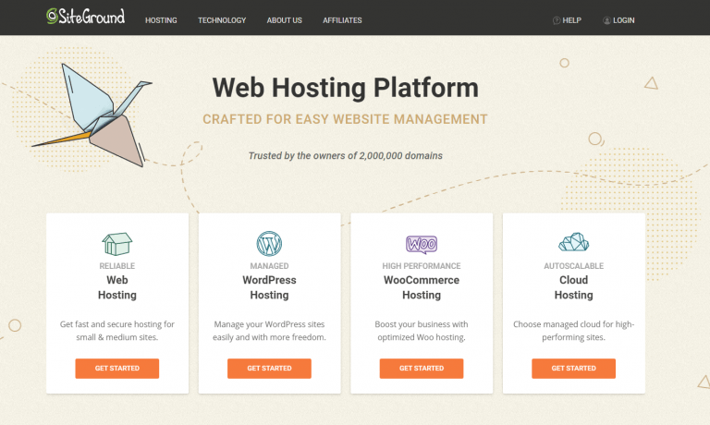This screenshot has height=425, width=710.
Task: Click the Cloud Hosting card title
Action: pyautogui.click(x=574, y=287)
